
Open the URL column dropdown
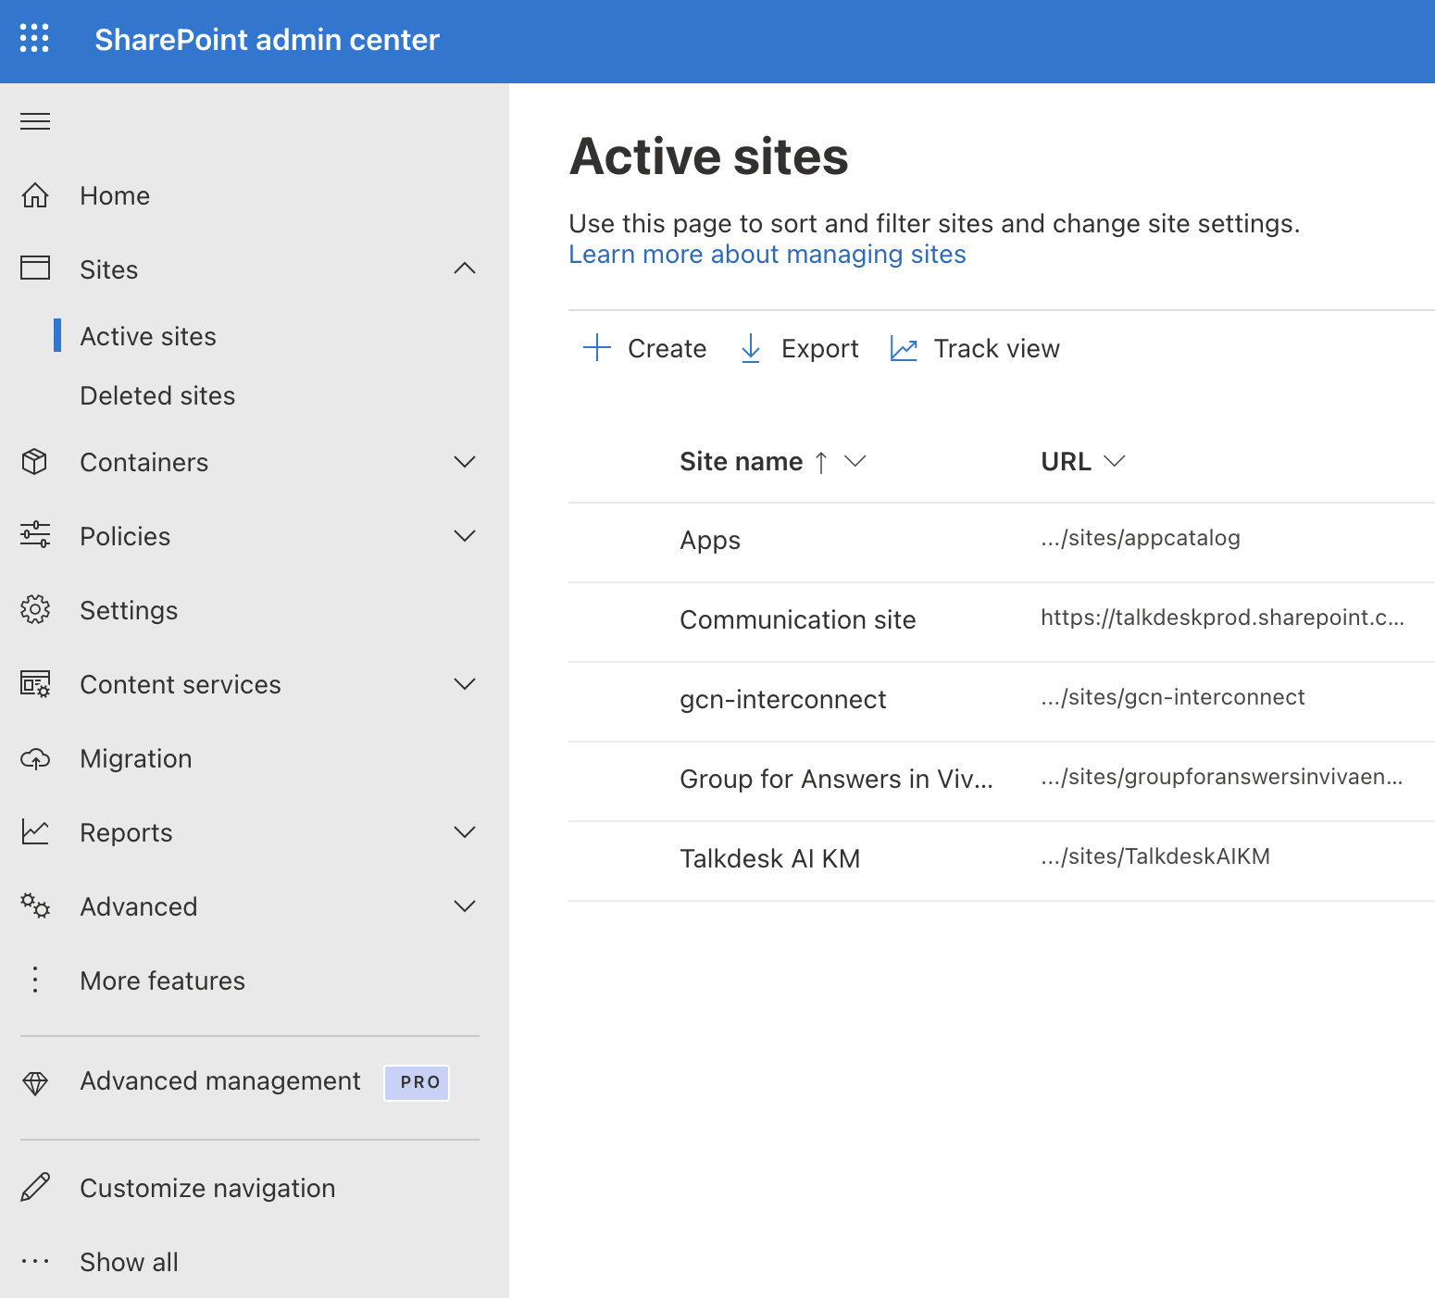point(1117,460)
